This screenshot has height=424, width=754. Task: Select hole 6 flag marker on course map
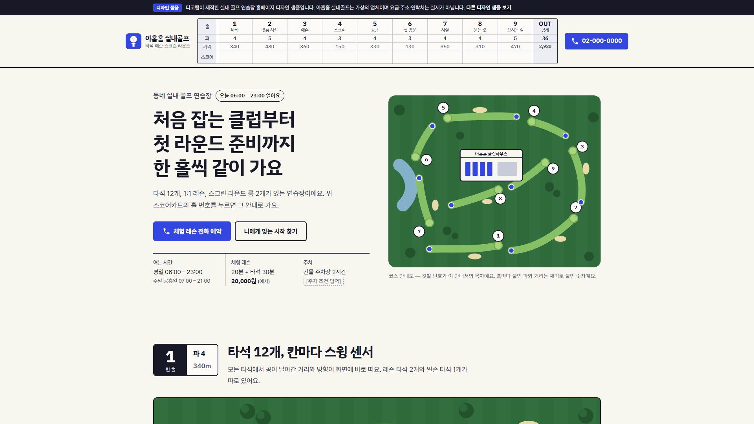pos(426,160)
